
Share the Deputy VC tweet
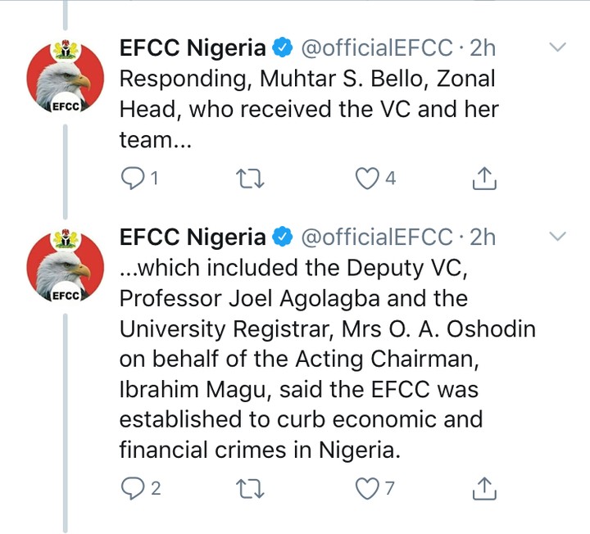tap(485, 488)
